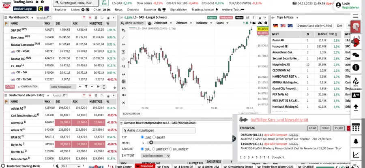Select the German flag filter in Tops & Flops
The width and height of the screenshot is (365, 168).
276,26
